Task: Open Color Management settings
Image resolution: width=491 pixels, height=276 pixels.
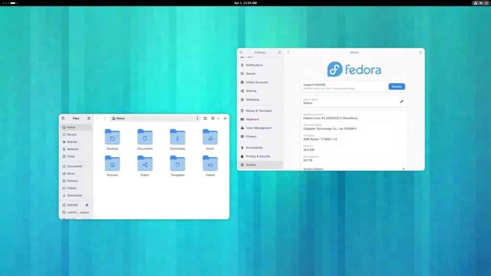Action: tap(260, 127)
